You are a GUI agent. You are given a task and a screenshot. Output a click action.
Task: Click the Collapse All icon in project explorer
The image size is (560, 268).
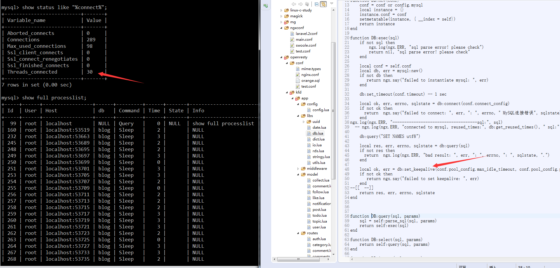point(316,4)
